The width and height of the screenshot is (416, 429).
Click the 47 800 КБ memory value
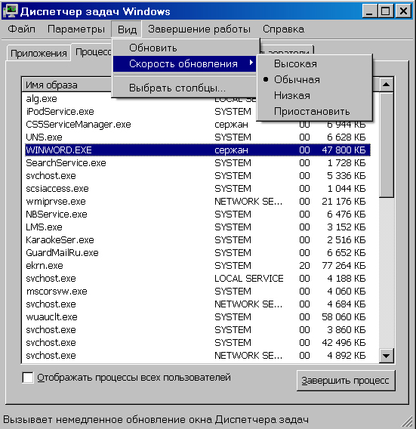coord(344,150)
